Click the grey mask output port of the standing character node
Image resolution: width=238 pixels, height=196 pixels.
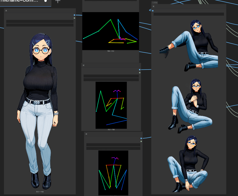click(74, 18)
